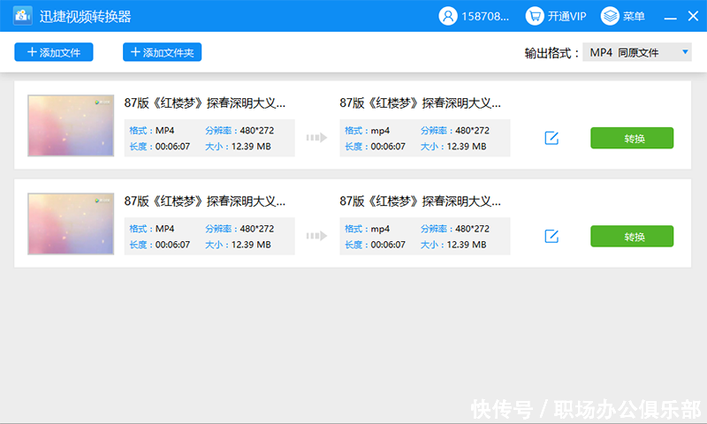
Task: Click the edit icon for the first video
Action: click(551, 138)
